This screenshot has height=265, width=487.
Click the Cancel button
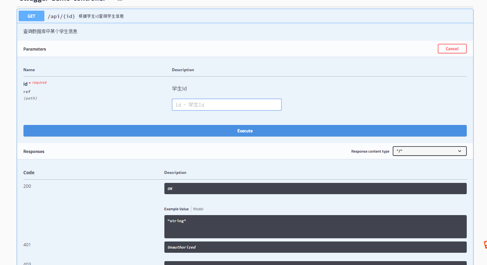452,49
